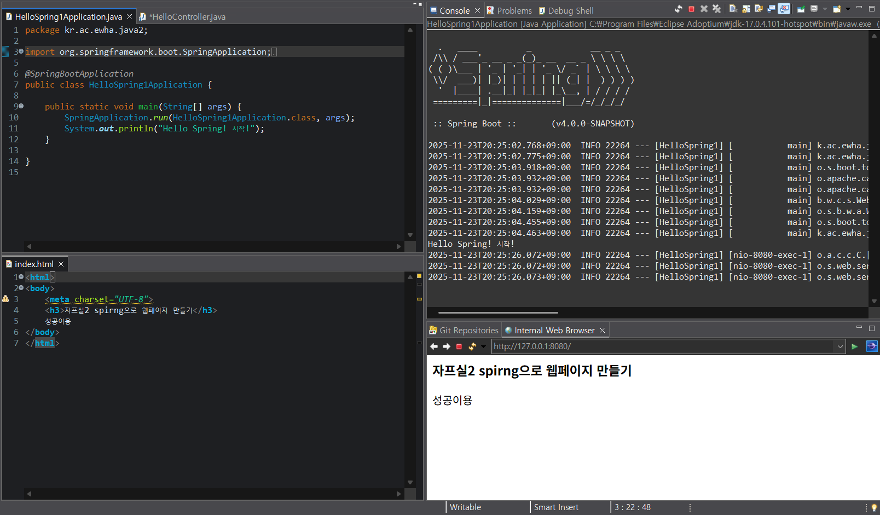Maximize the Console view panel

(872, 9)
